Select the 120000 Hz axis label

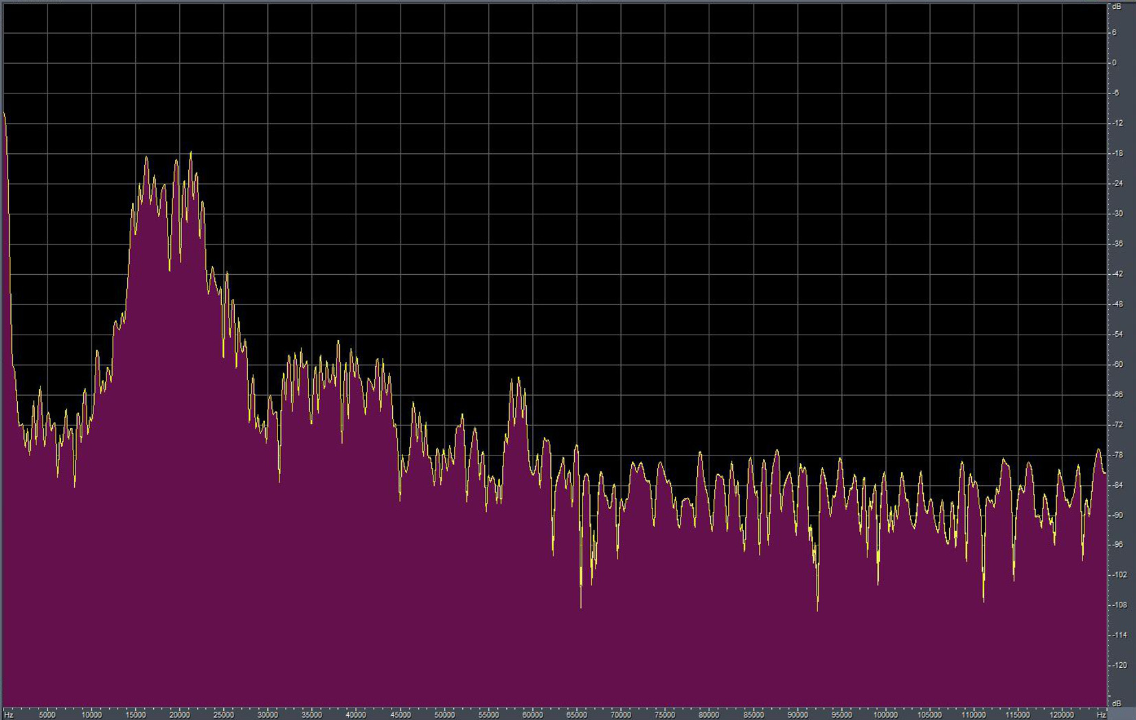pyautogui.click(x=1062, y=715)
